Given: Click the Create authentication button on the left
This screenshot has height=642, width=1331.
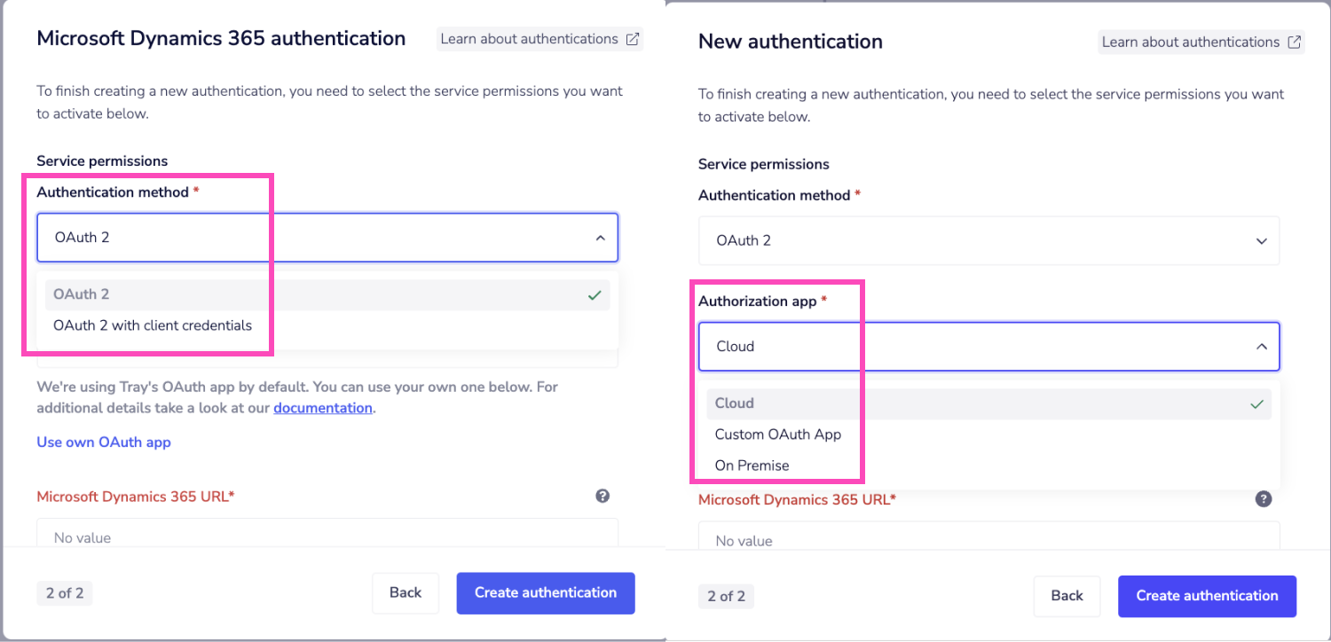Looking at the screenshot, I should (x=545, y=592).
